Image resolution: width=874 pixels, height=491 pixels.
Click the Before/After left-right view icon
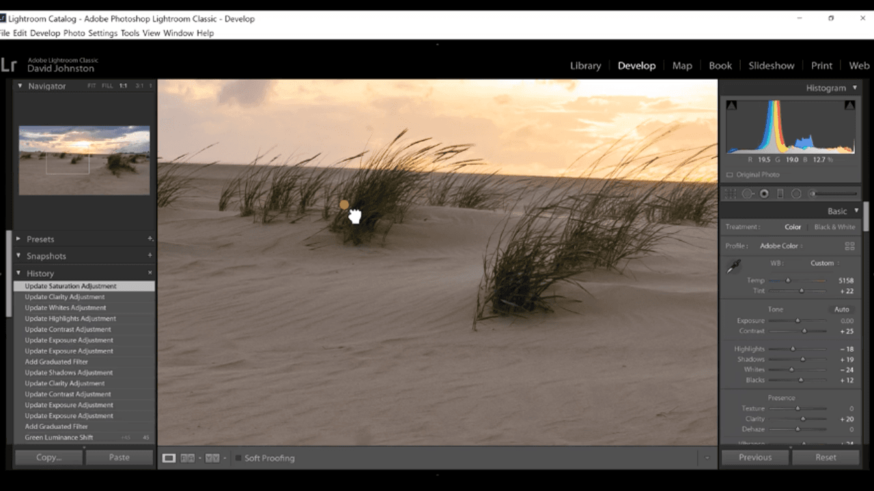[188, 458]
